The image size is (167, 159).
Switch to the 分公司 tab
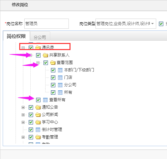[x=40, y=37]
